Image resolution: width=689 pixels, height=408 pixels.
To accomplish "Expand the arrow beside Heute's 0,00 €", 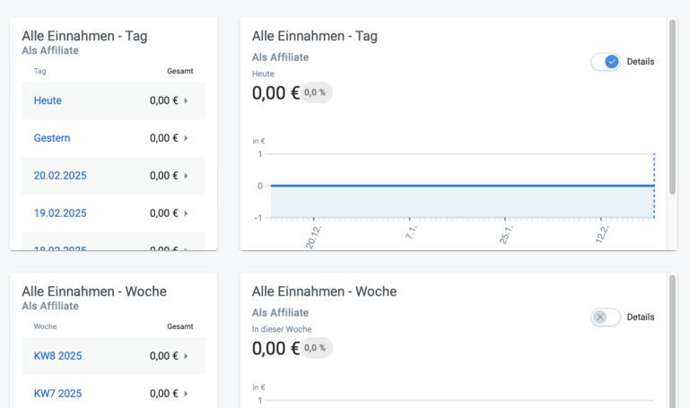I will 186,100.
